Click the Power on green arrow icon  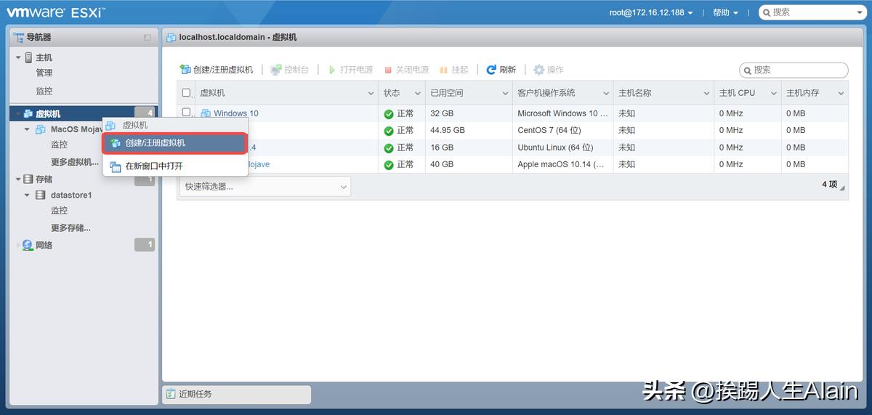[332, 70]
